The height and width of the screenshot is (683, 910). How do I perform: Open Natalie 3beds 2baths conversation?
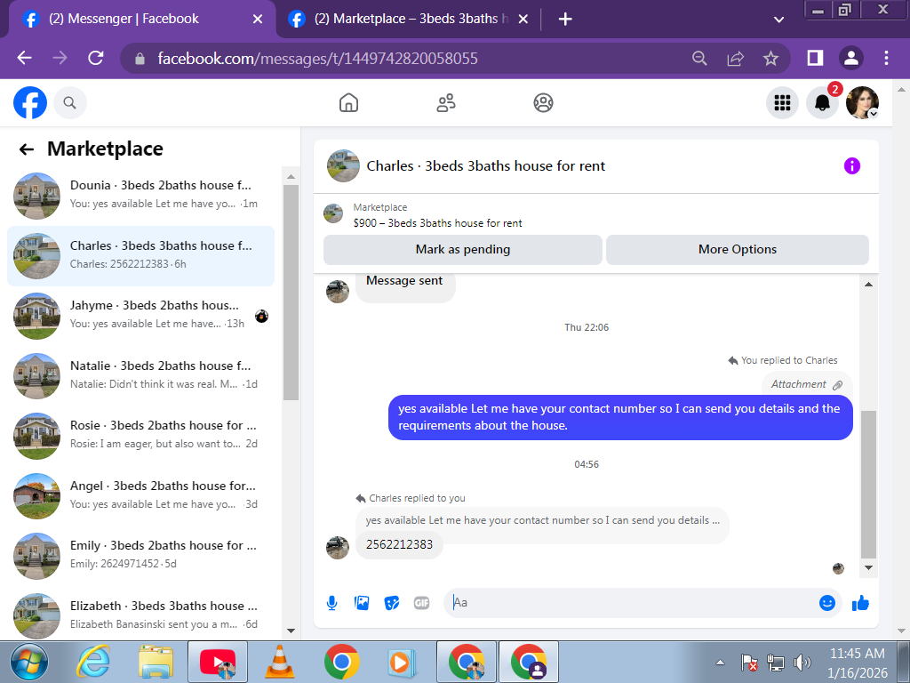(141, 375)
